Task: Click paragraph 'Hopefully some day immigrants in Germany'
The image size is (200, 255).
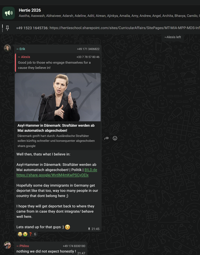Action: click(x=57, y=191)
